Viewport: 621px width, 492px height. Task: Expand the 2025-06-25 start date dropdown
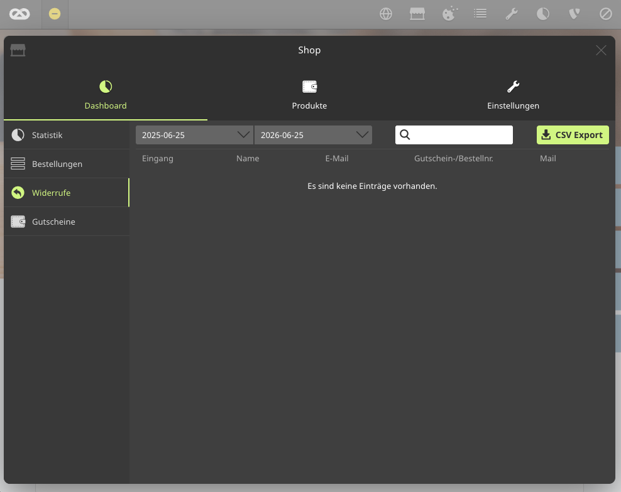pos(194,135)
